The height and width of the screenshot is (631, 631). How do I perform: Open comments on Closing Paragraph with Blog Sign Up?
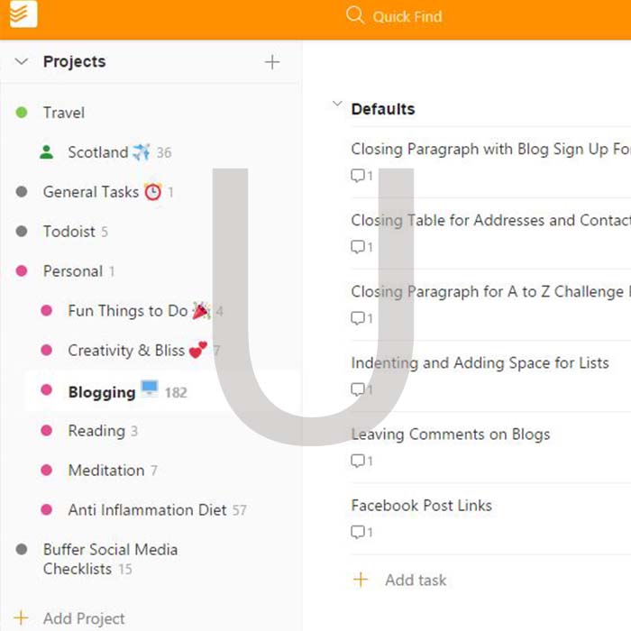click(x=358, y=176)
